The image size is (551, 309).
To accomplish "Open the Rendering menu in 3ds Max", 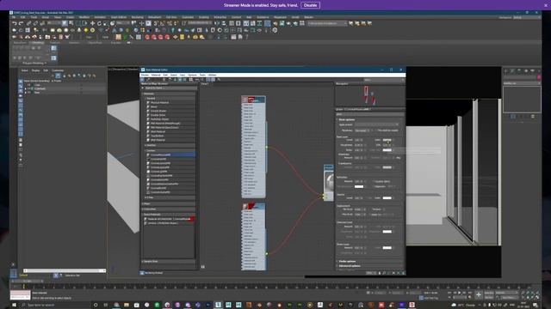I will coord(138,17).
